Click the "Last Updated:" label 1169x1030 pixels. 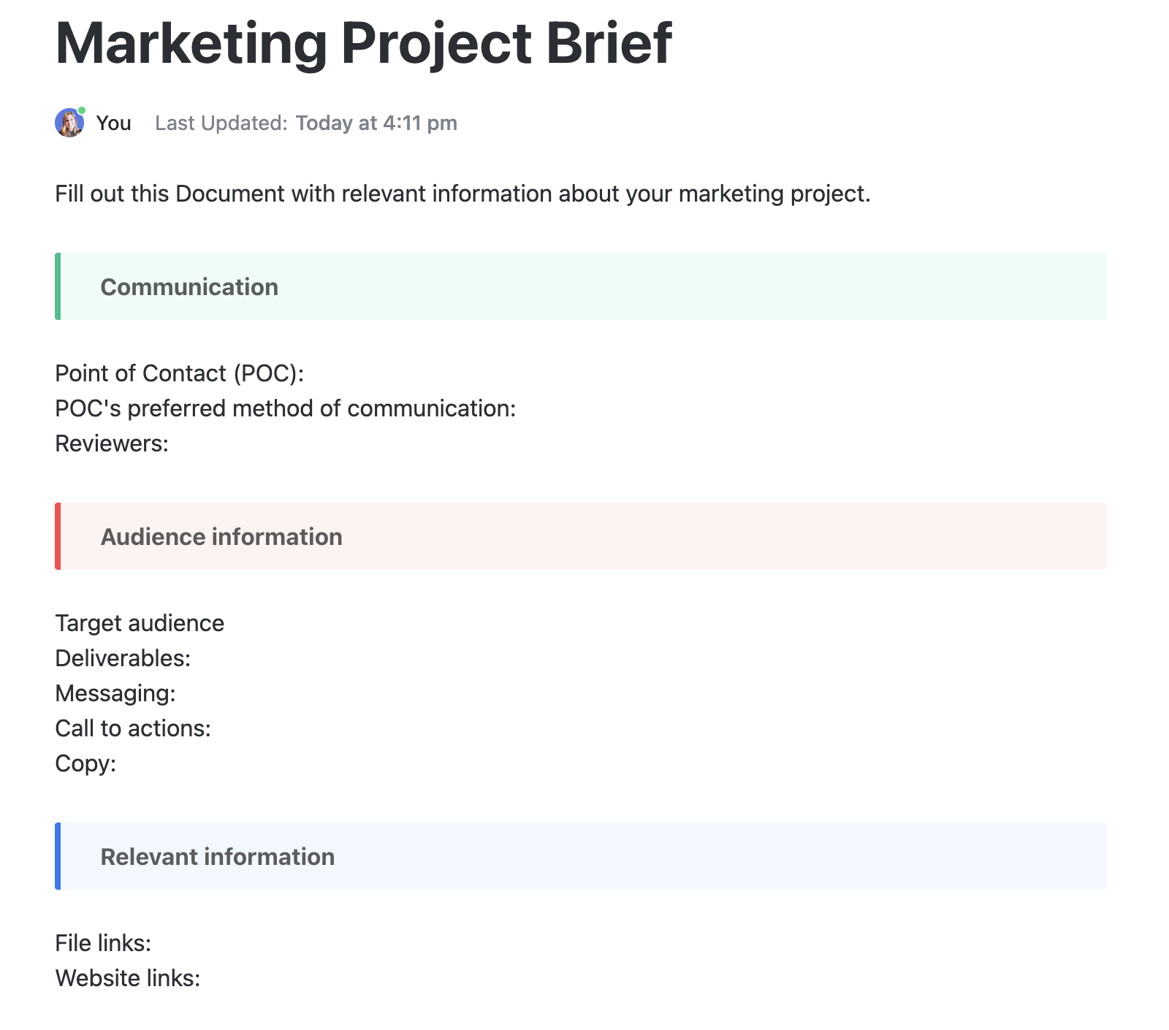pos(221,123)
